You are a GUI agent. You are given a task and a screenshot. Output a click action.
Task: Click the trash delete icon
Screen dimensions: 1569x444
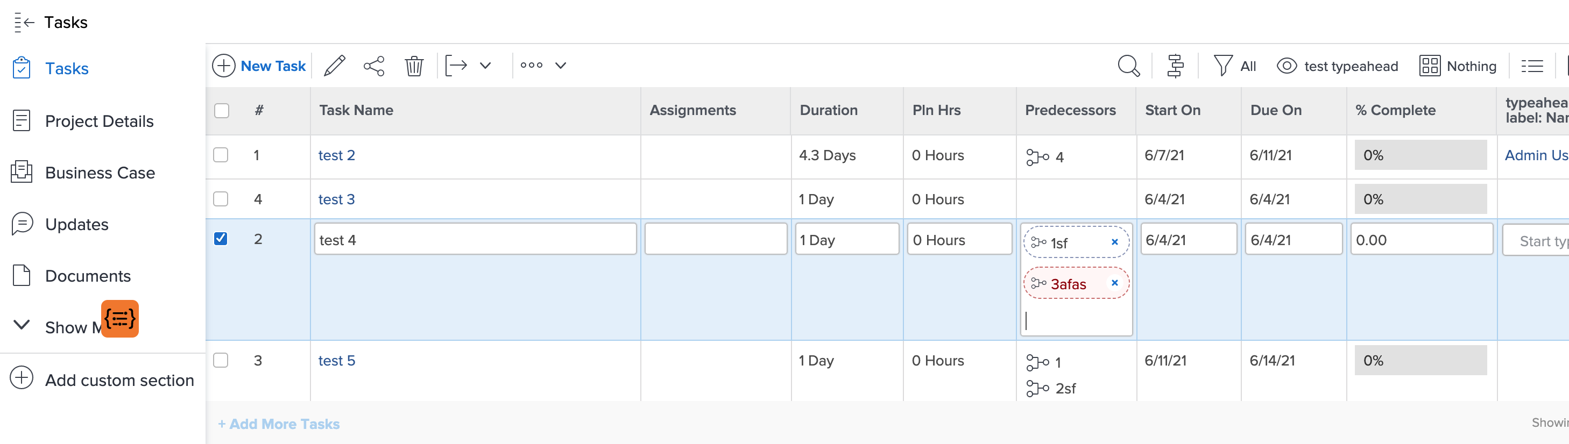click(x=414, y=66)
